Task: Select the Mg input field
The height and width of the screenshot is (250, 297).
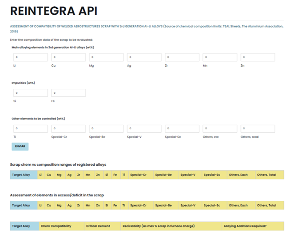Action: pyautogui.click(x=106, y=57)
